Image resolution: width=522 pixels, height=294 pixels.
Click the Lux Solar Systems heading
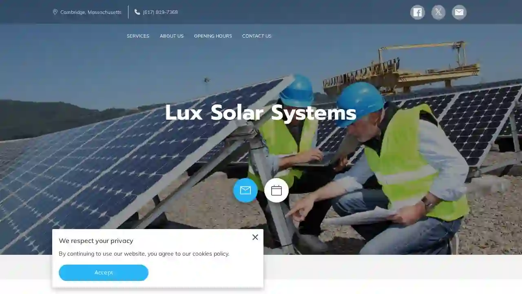click(x=261, y=113)
